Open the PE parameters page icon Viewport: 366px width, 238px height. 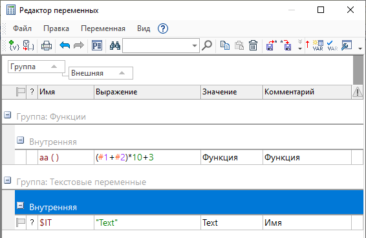point(97,45)
